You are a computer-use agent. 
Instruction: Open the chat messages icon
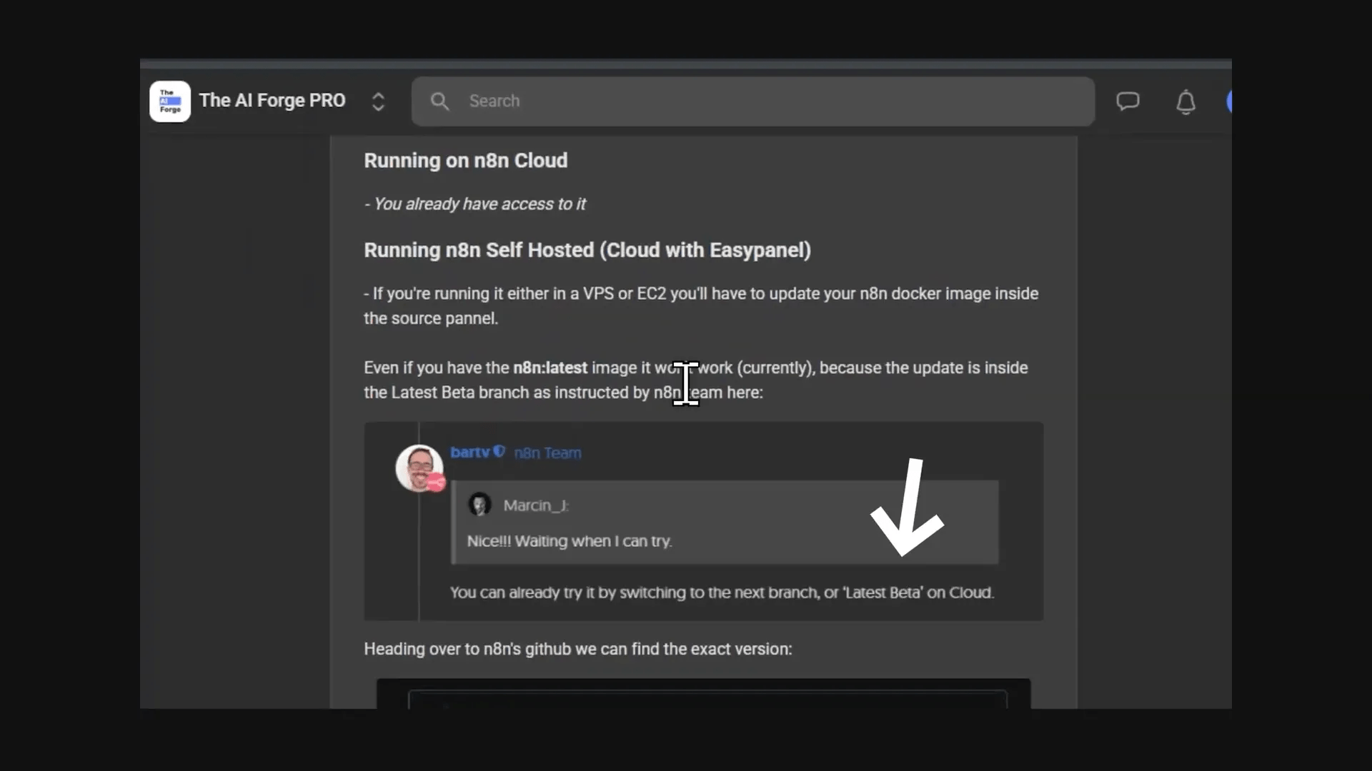[x=1128, y=101]
